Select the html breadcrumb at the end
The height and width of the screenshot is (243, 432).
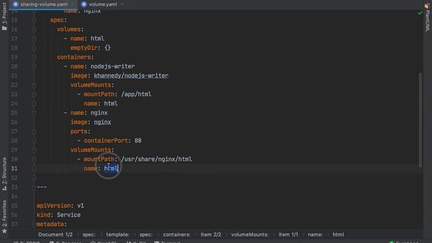(338, 234)
